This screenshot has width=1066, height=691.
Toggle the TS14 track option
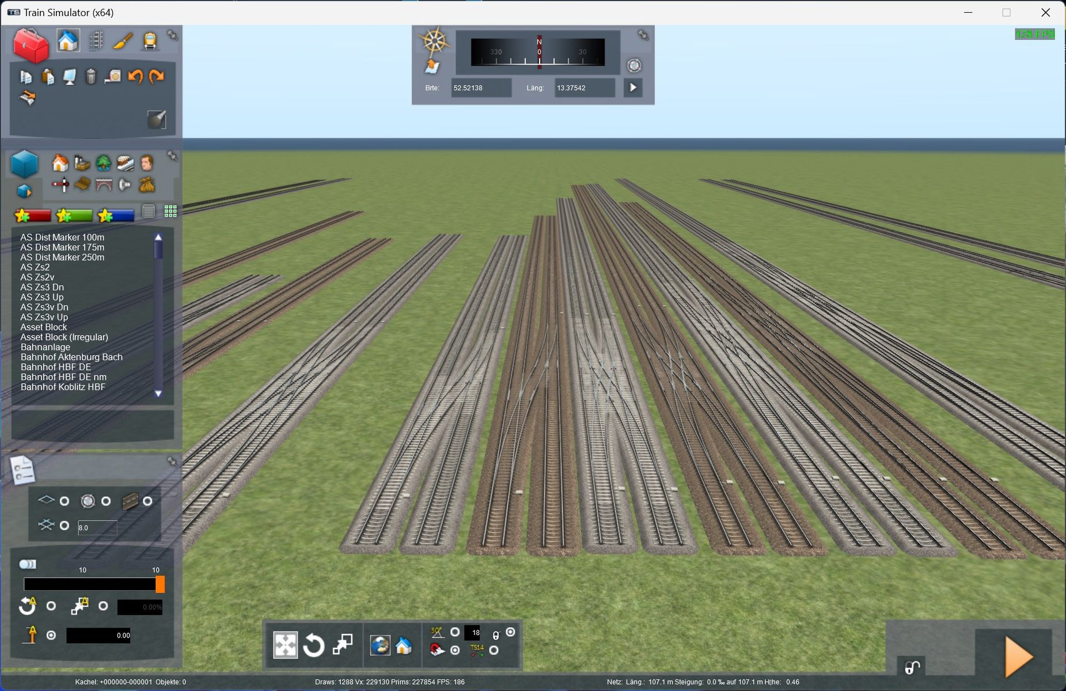click(494, 650)
